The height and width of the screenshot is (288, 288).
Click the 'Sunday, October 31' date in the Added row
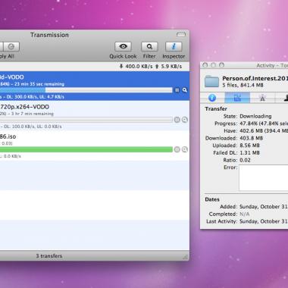click(x=264, y=207)
